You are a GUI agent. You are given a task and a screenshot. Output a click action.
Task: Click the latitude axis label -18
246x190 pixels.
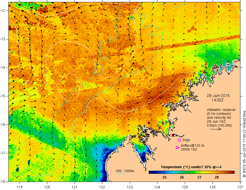coord(3,182)
